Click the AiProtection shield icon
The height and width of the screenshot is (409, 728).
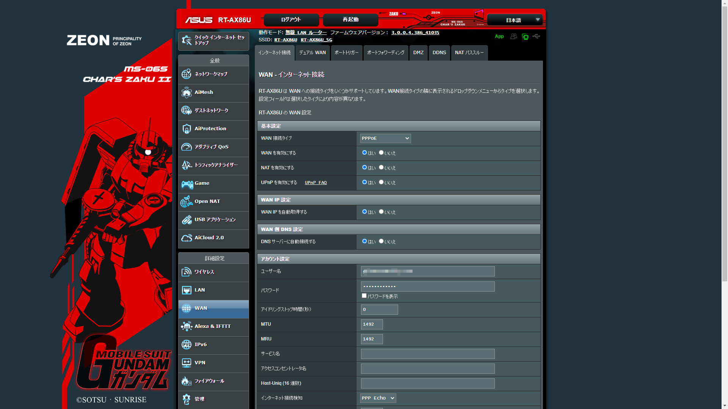click(186, 129)
